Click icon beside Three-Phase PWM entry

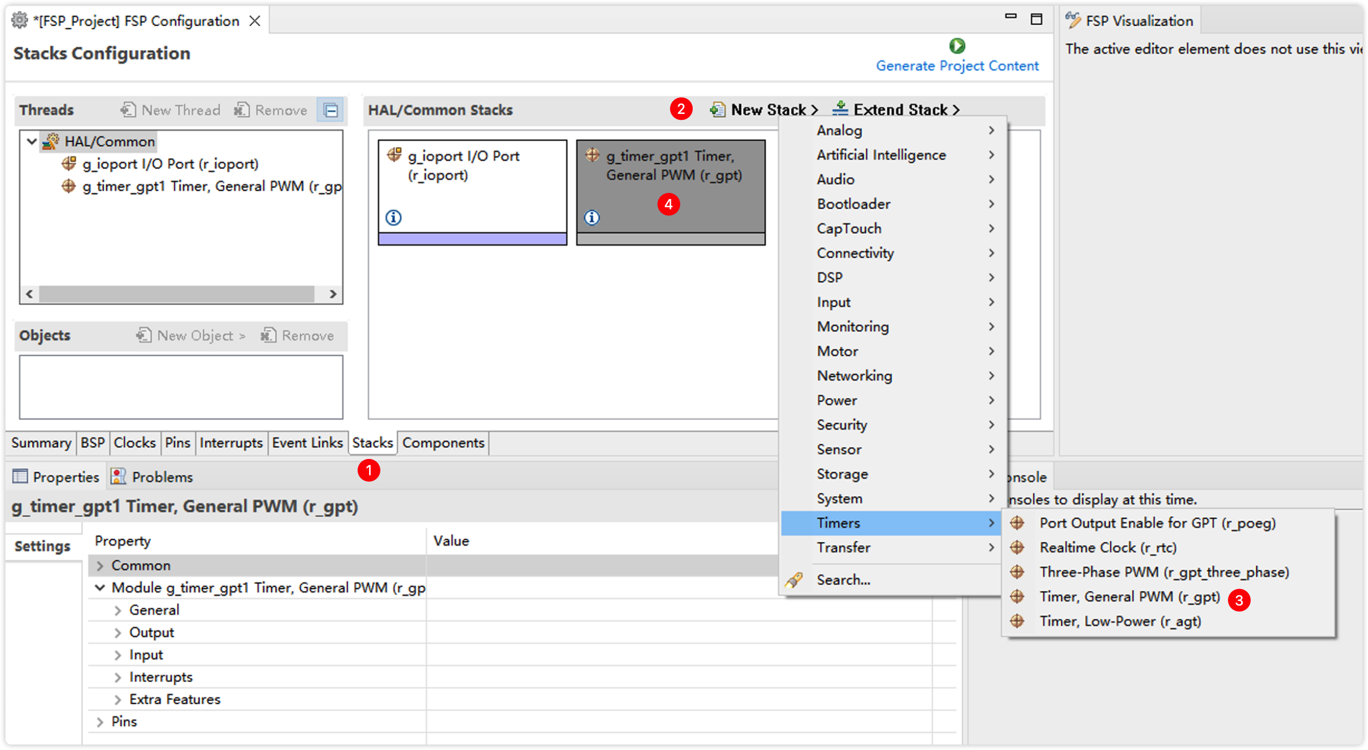pyautogui.click(x=1017, y=572)
